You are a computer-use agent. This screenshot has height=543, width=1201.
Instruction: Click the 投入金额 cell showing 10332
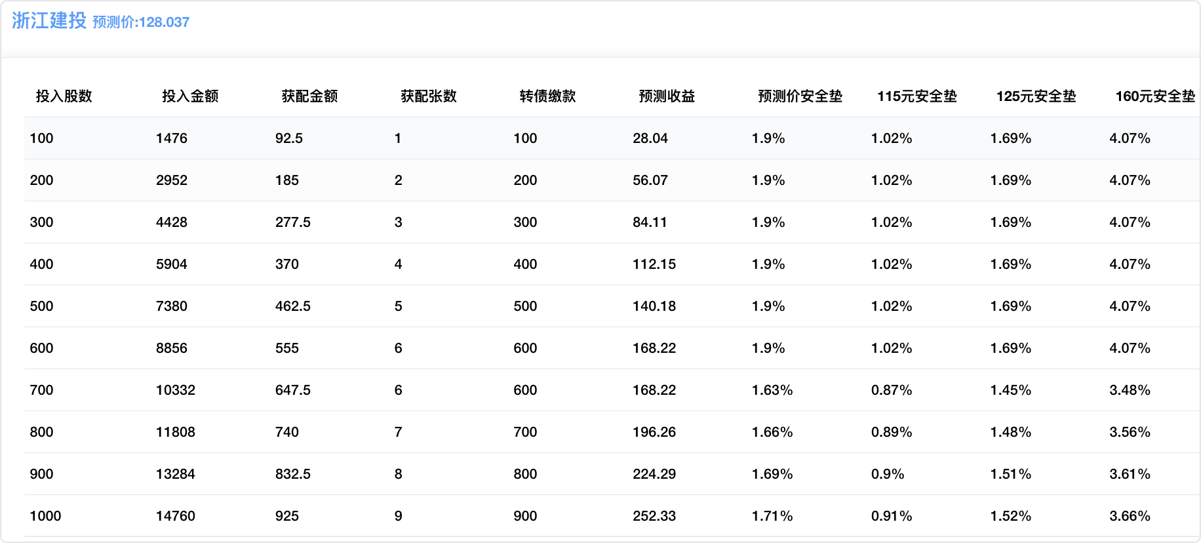click(x=176, y=390)
